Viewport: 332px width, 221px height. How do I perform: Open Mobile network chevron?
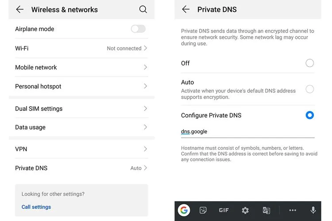pos(146,67)
